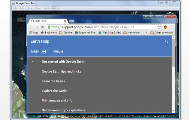Image resolution: width=189 pixels, height=120 pixels.
Task: Open the Edit menu in Google Earth Pro
Action: point(22,8)
